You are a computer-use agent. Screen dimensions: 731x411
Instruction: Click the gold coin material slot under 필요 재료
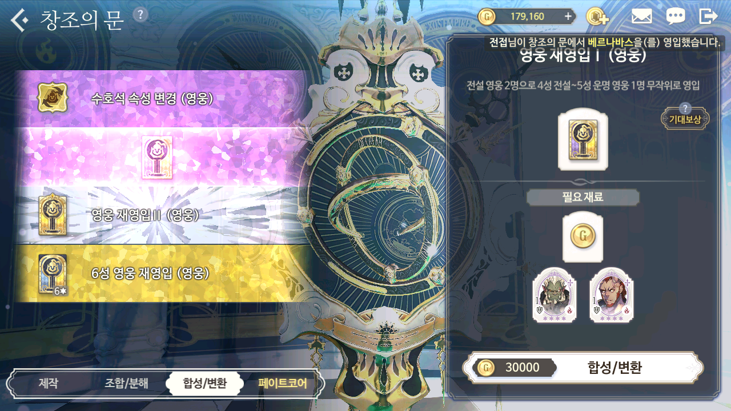tap(583, 237)
